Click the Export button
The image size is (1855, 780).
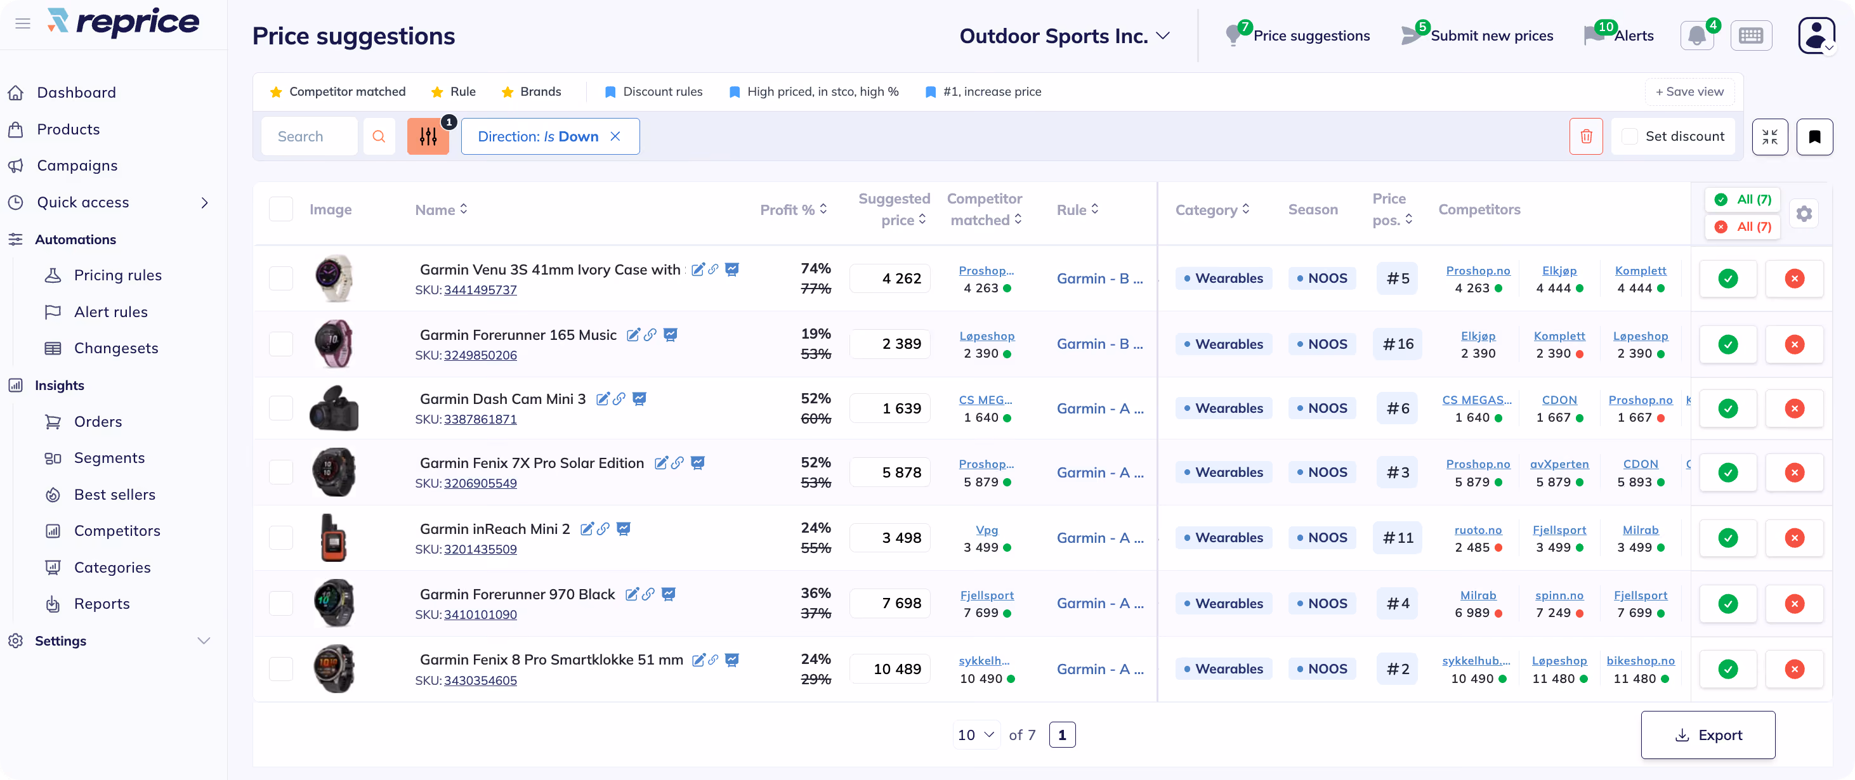1707,736
